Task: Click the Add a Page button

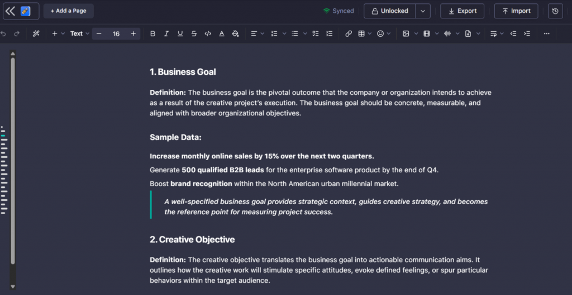Action: [69, 11]
